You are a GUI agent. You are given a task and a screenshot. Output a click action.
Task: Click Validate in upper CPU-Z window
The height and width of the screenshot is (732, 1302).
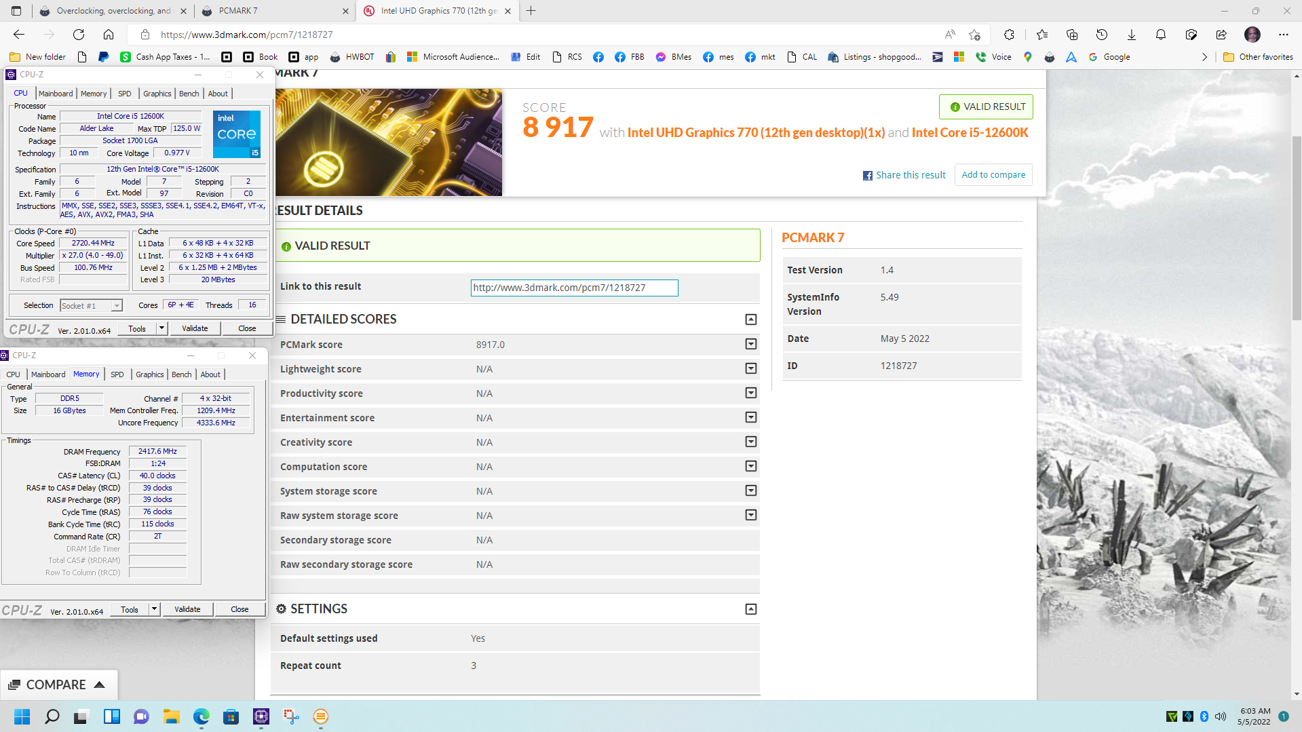click(x=195, y=328)
